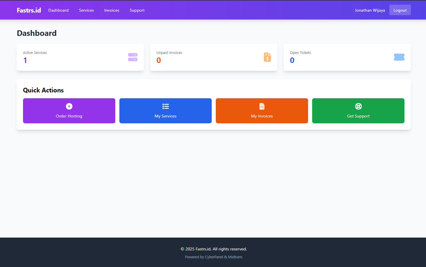Viewport: 426px width, 267px height.
Task: Go to Services in the top navigation
Action: 86,10
